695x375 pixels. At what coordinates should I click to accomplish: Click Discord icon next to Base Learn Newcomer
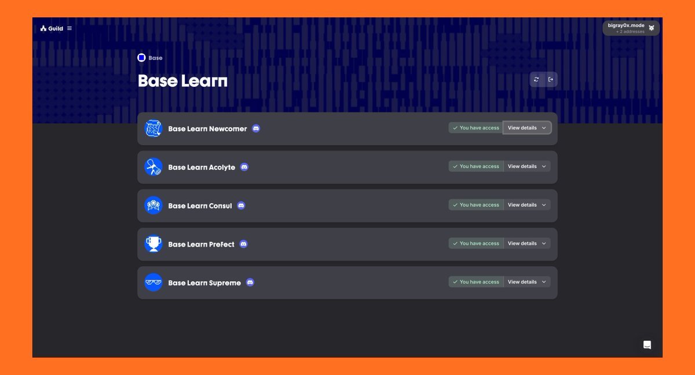pyautogui.click(x=256, y=128)
